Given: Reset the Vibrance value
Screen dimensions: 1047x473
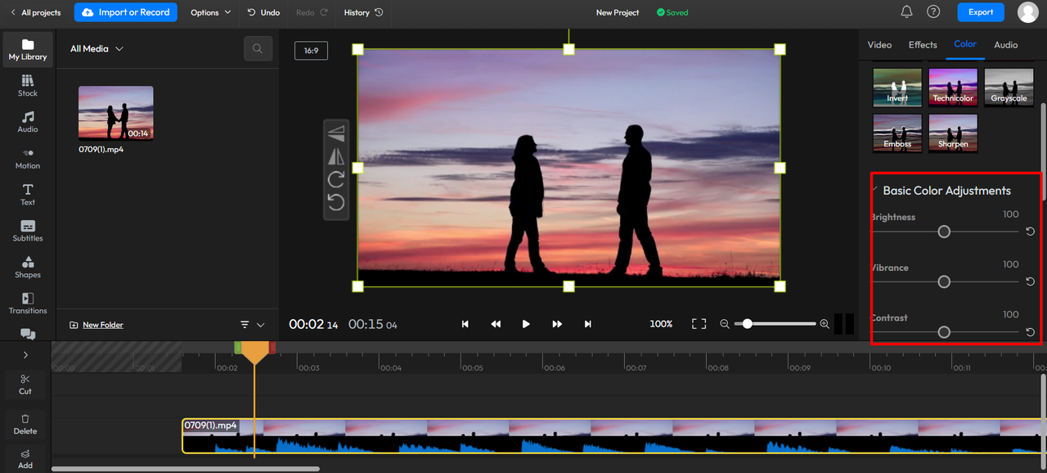Looking at the screenshot, I should coord(1030,282).
